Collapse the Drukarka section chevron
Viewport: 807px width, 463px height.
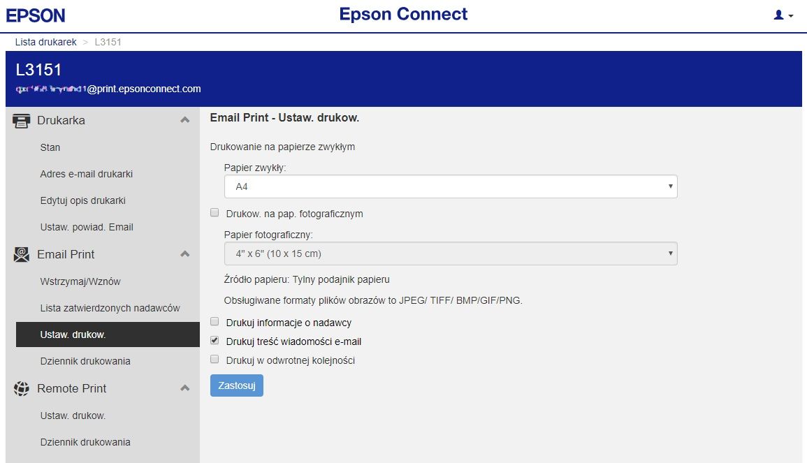tap(184, 120)
